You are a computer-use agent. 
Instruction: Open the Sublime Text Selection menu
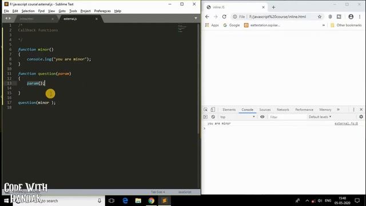pyautogui.click(x=28, y=11)
